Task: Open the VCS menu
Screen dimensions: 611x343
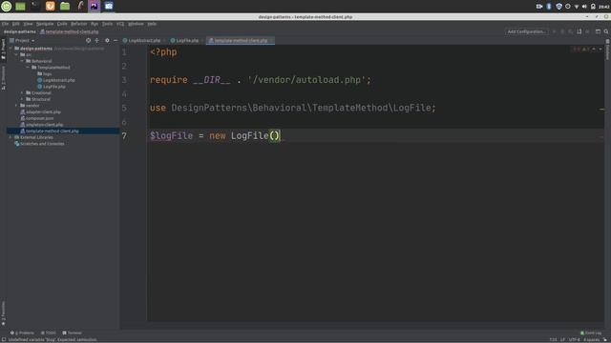Action: 120,24
